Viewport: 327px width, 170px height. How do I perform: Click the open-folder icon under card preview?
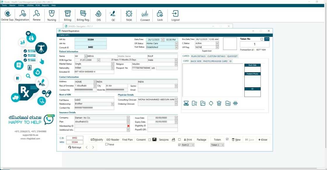click(x=203, y=103)
